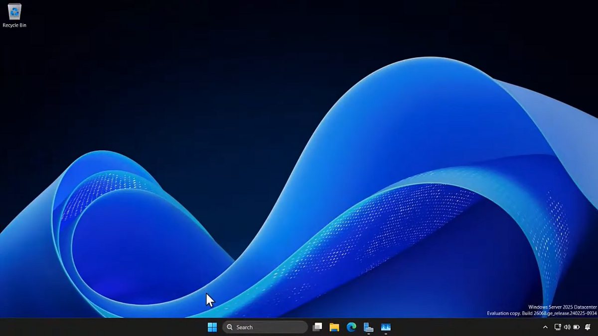Toggle the network flyout from the system tray

pos(558,327)
